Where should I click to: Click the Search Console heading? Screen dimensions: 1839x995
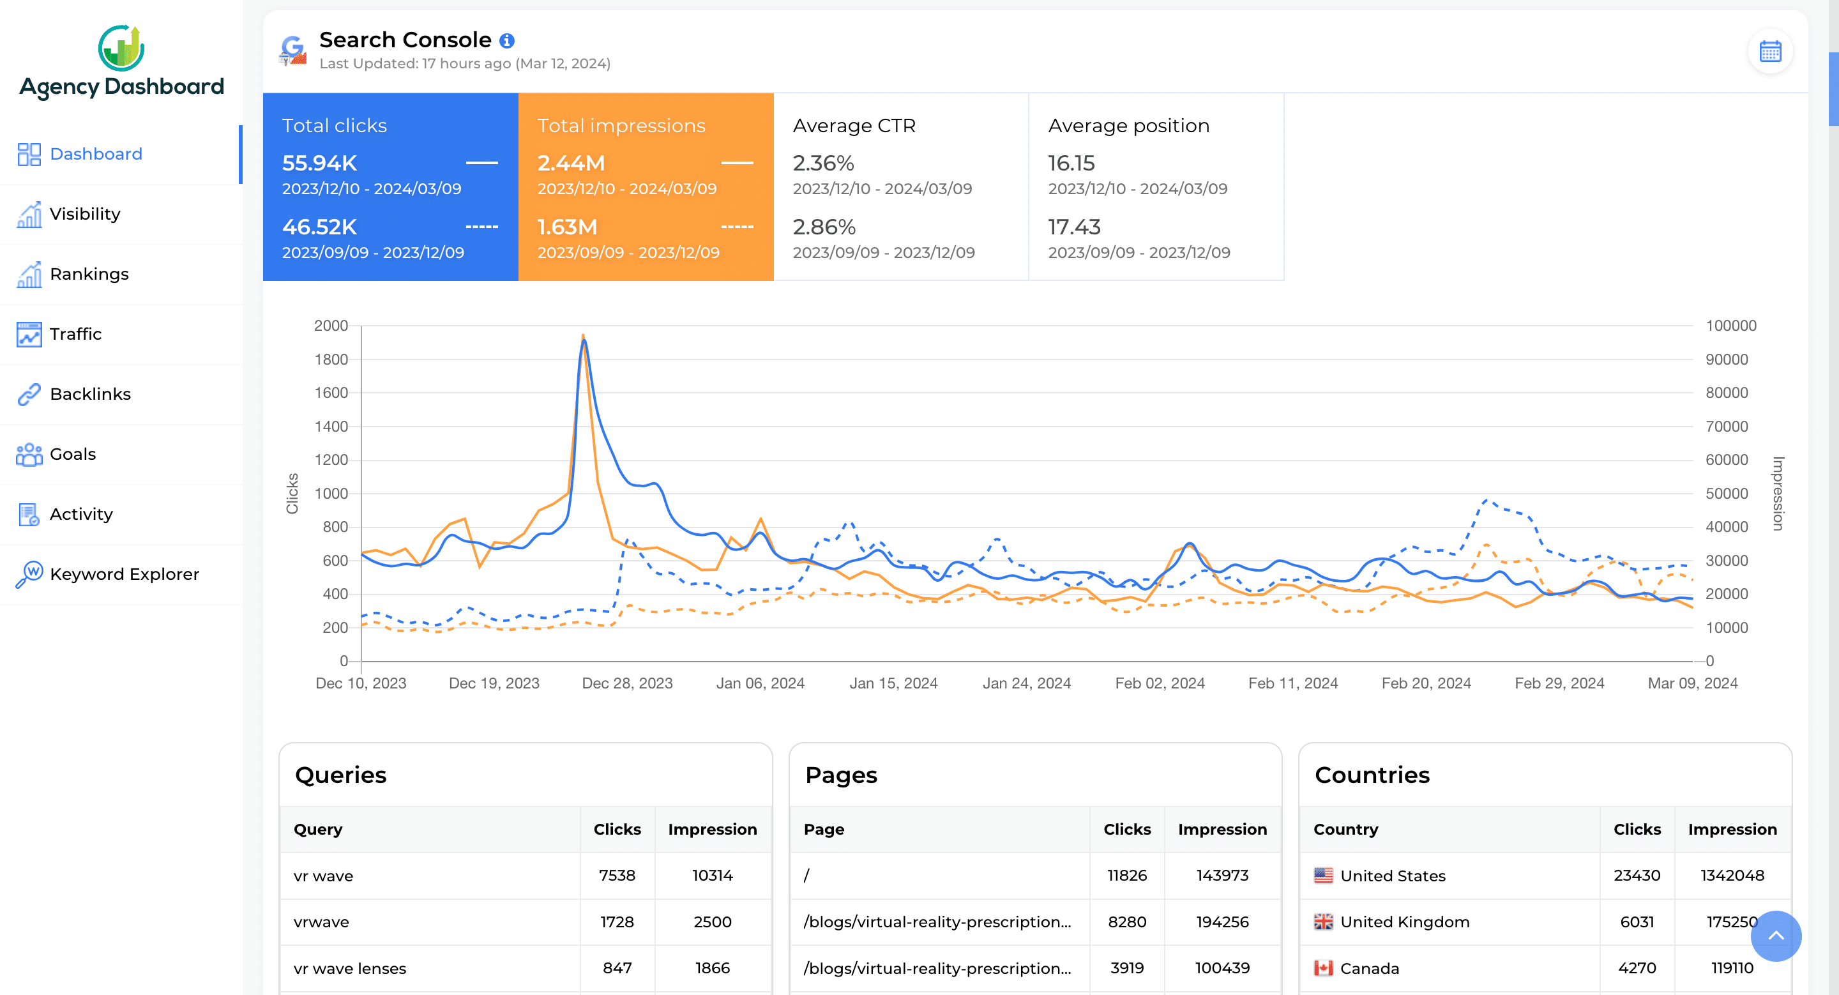(x=405, y=40)
